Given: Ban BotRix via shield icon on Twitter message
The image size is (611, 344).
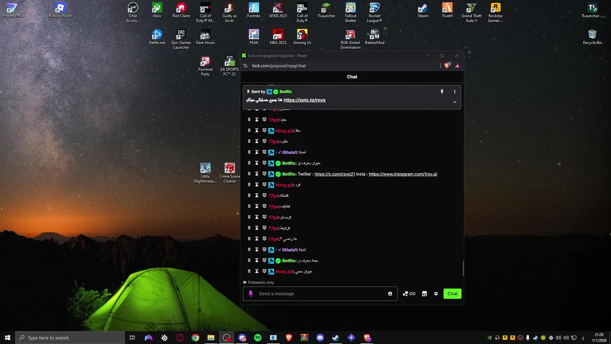Looking at the screenshot, I should tap(264, 174).
